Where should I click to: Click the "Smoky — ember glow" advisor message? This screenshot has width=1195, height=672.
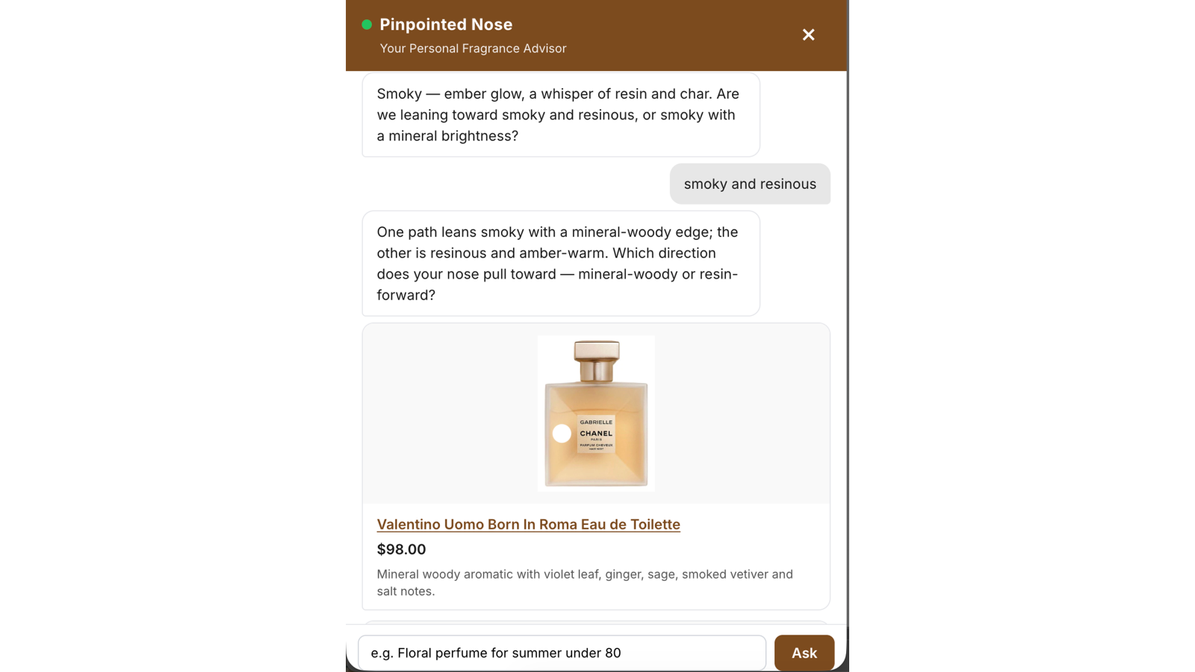tap(561, 115)
